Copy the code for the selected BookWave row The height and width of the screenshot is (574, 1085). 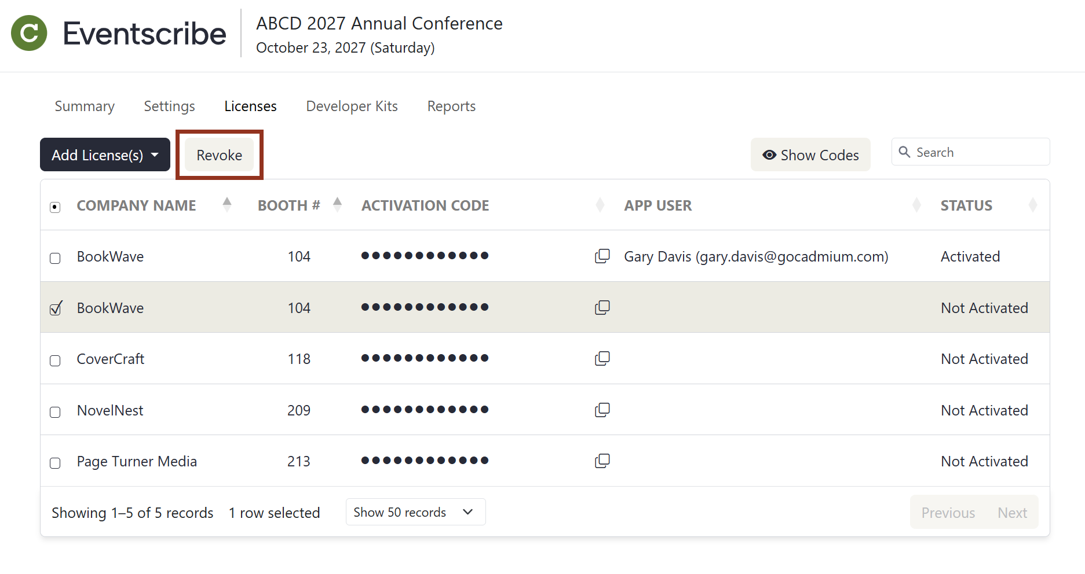pos(602,307)
